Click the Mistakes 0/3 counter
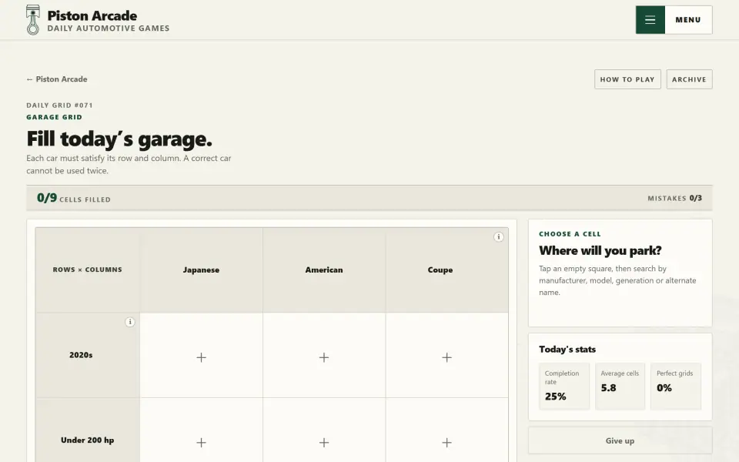 [x=674, y=198]
